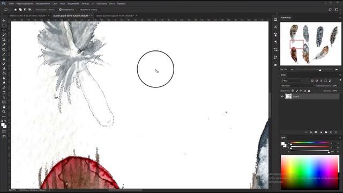Click the Navigator zoom out icon

(292, 70)
